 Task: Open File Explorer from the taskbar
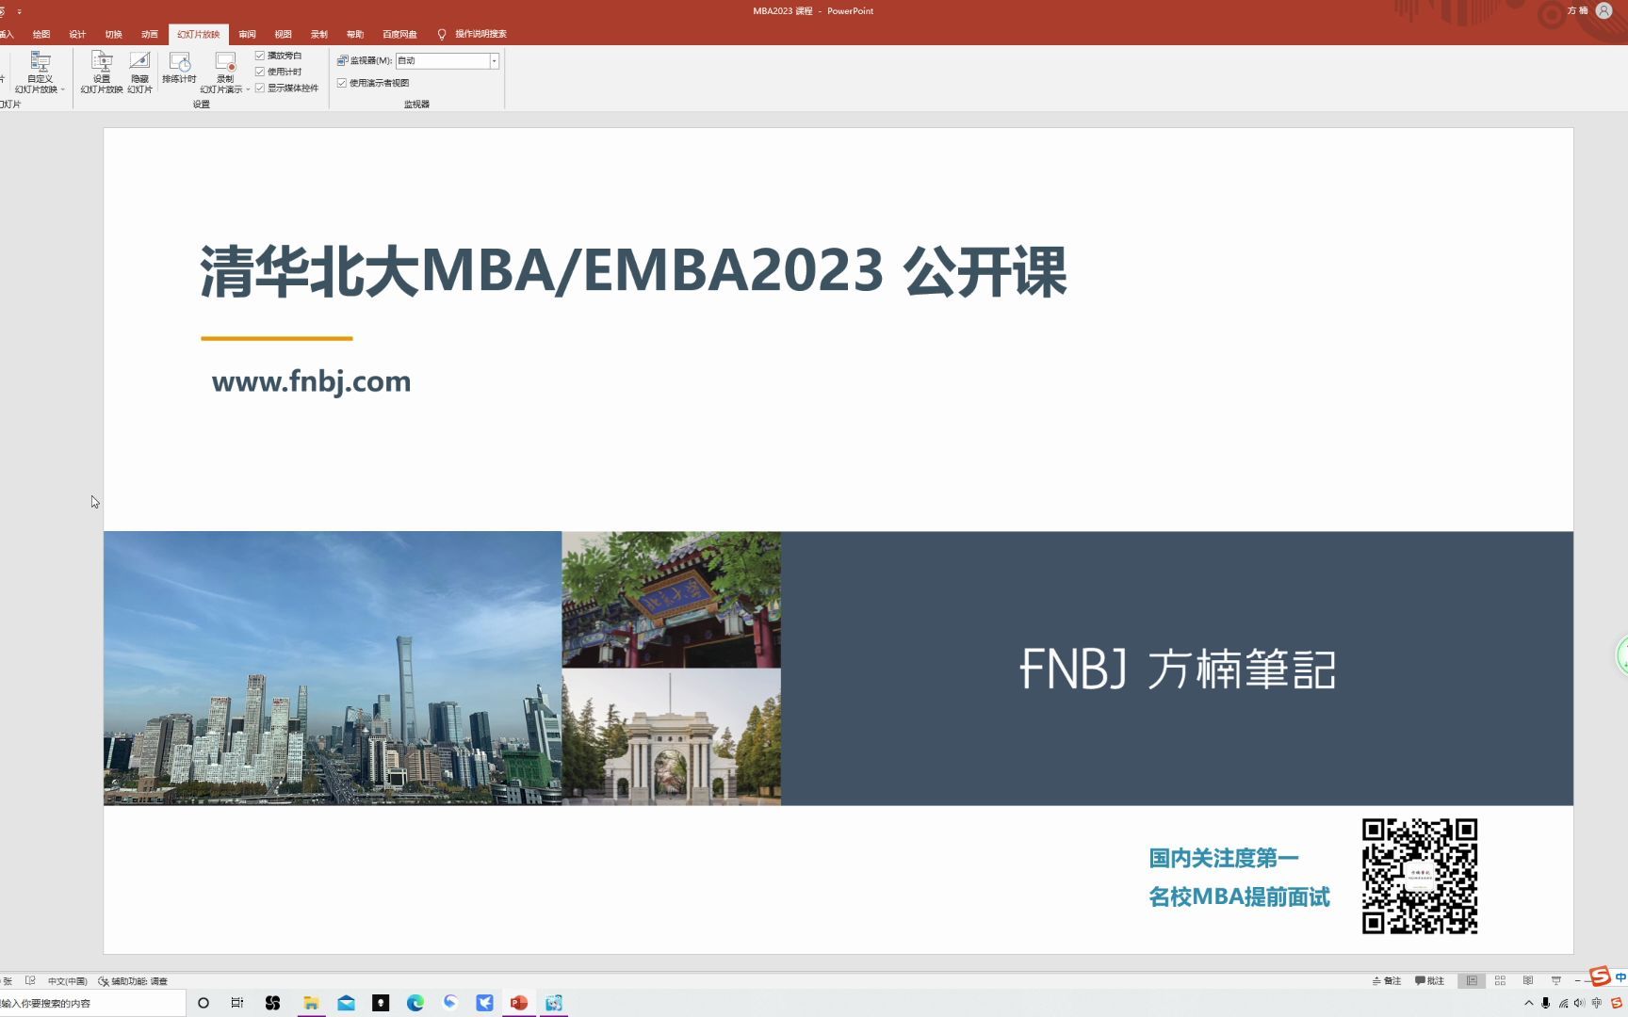coord(311,1003)
